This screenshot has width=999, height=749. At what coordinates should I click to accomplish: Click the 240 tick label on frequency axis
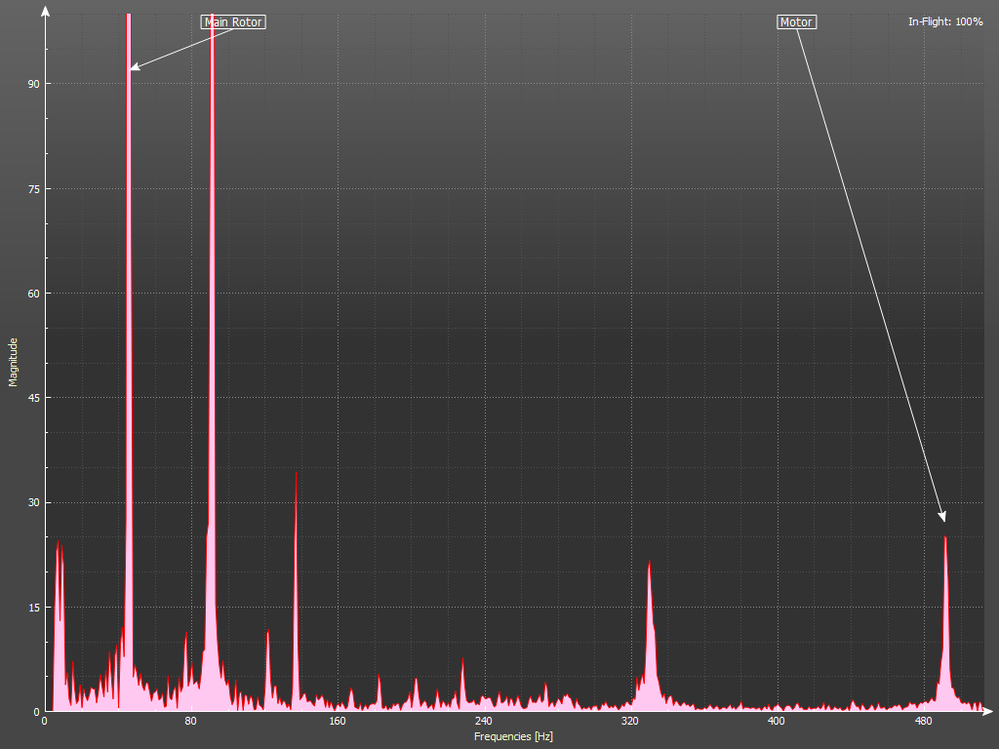(x=484, y=722)
